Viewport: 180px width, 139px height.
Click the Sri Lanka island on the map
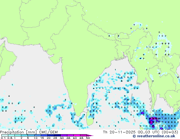point(90,118)
